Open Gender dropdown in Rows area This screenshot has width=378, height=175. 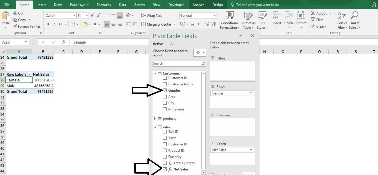(251, 93)
